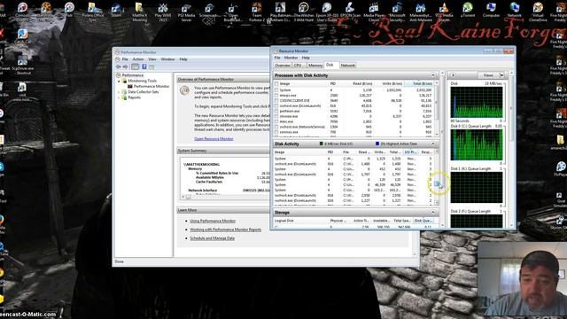567x319 pixels.
Task: Select Performance Monitor in the tree
Action: click(151, 87)
